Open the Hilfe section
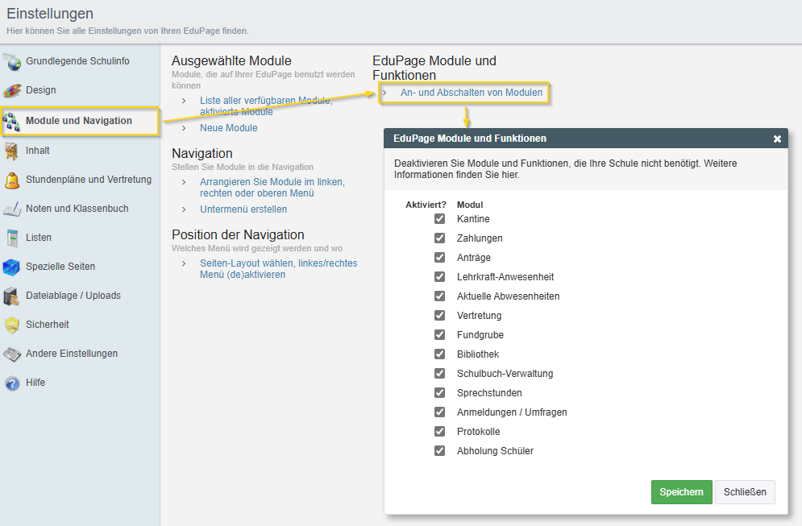This screenshot has height=526, width=802. point(35,383)
